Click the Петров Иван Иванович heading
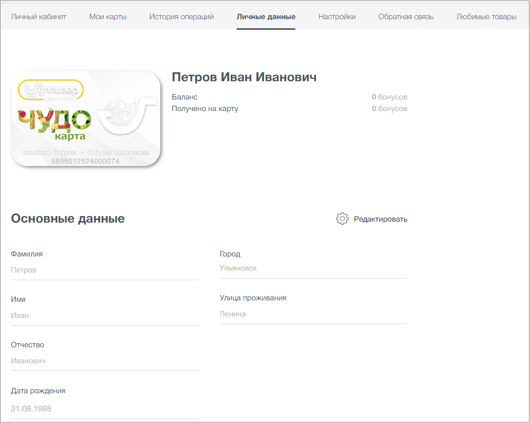This screenshot has height=423, width=530. click(x=244, y=77)
